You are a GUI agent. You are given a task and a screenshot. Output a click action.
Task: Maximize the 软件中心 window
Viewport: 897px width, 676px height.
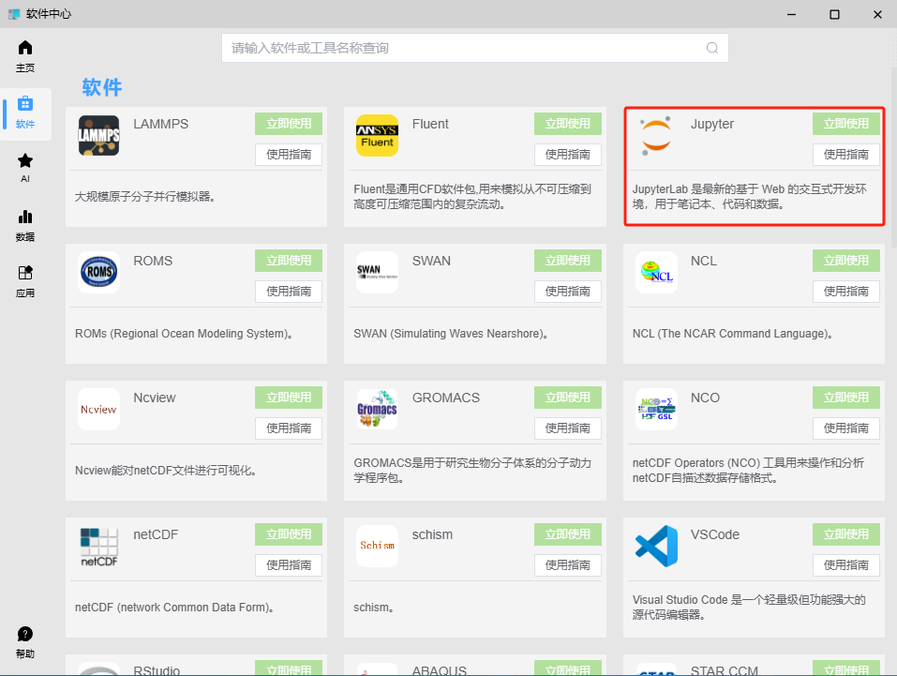(x=834, y=14)
